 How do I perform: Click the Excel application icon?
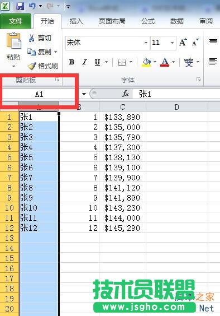tap(5, 6)
